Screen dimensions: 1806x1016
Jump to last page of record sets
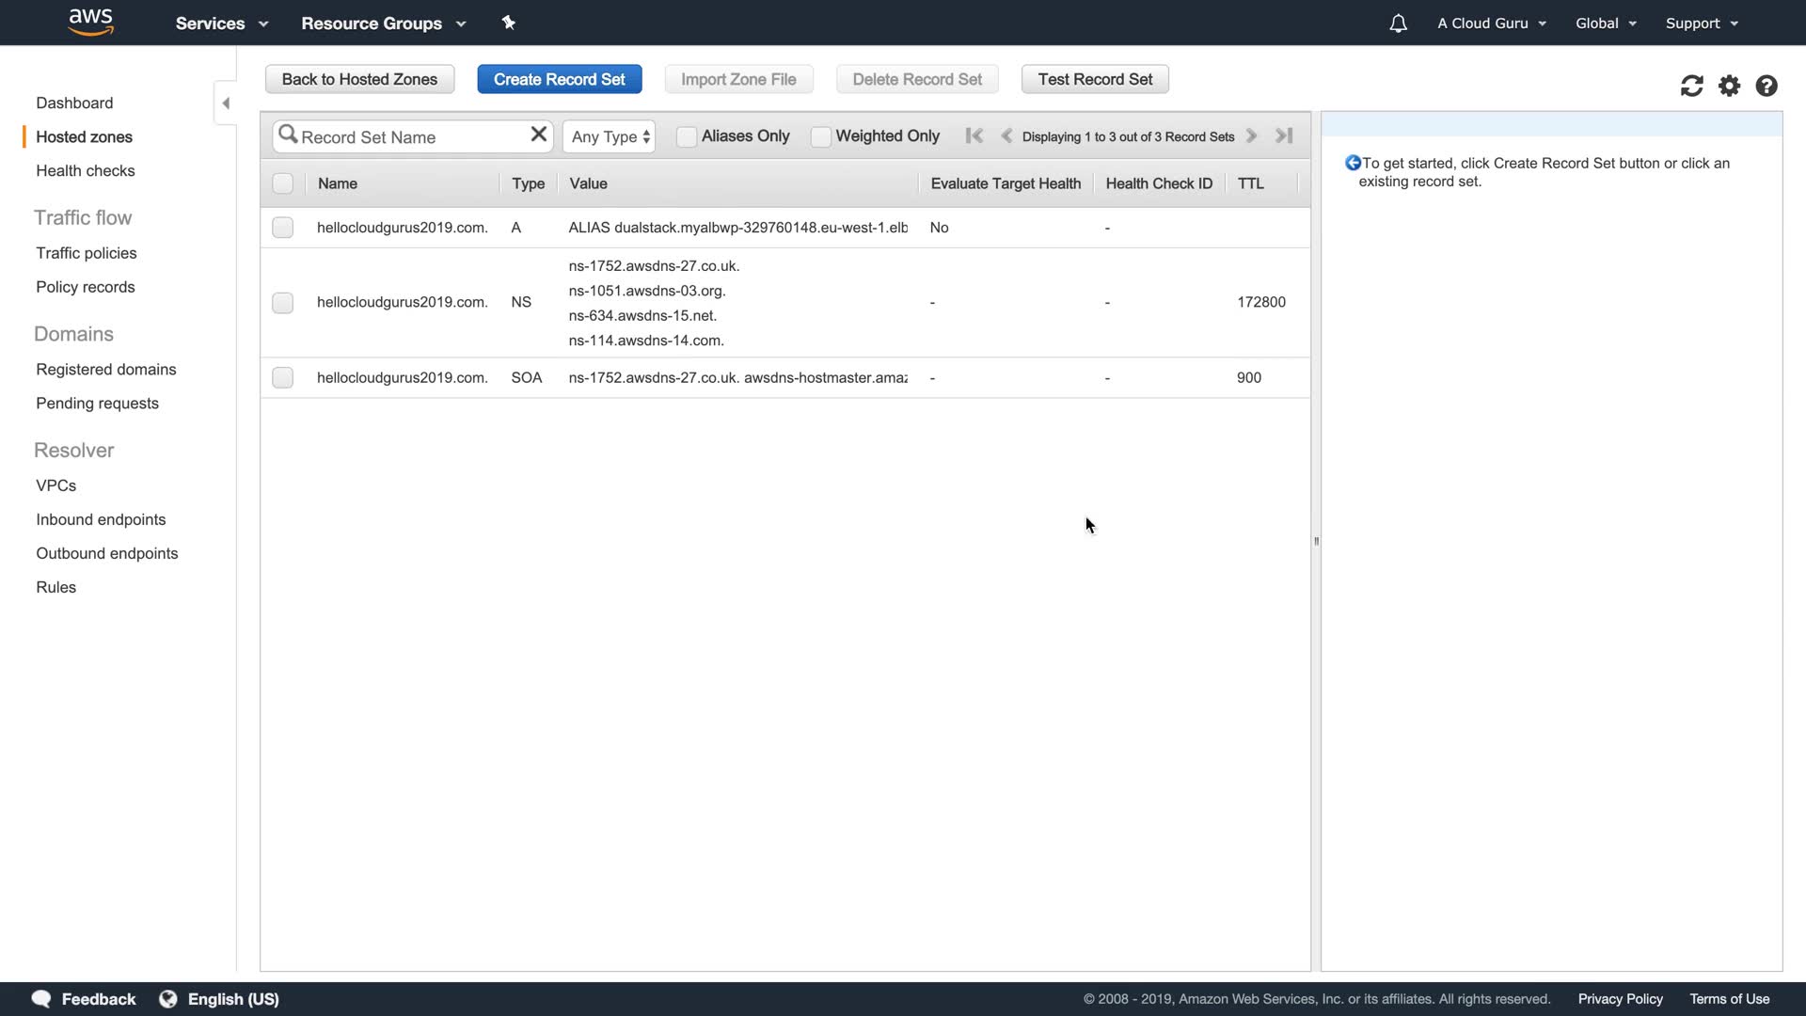pos(1284,136)
